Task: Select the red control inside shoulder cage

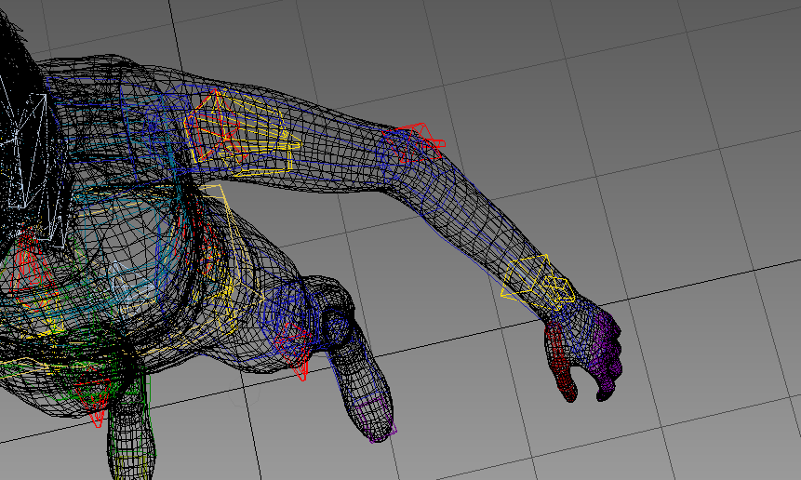Action: 212,126
